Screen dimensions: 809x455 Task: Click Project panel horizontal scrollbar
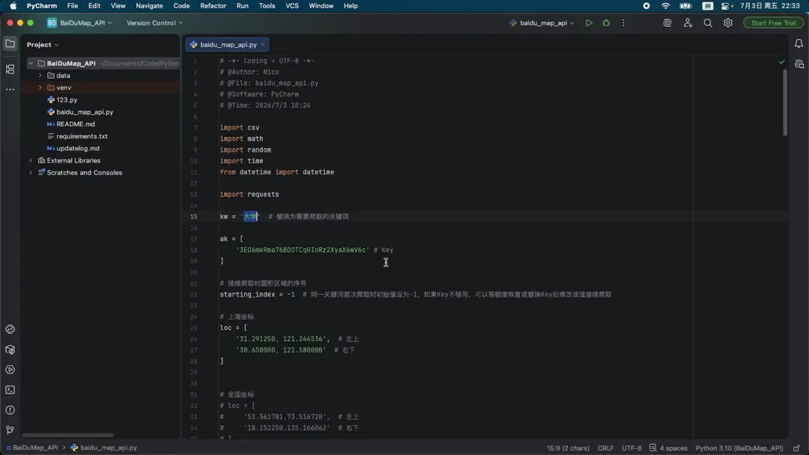click(67, 436)
